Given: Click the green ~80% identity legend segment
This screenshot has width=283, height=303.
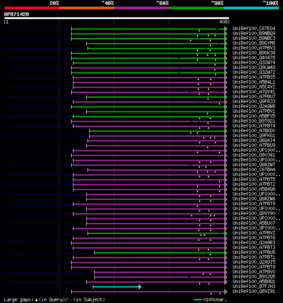Looking at the screenshot, I should [x=196, y=8].
